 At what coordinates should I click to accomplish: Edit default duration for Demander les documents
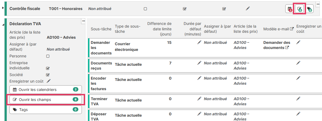coord(199,42)
